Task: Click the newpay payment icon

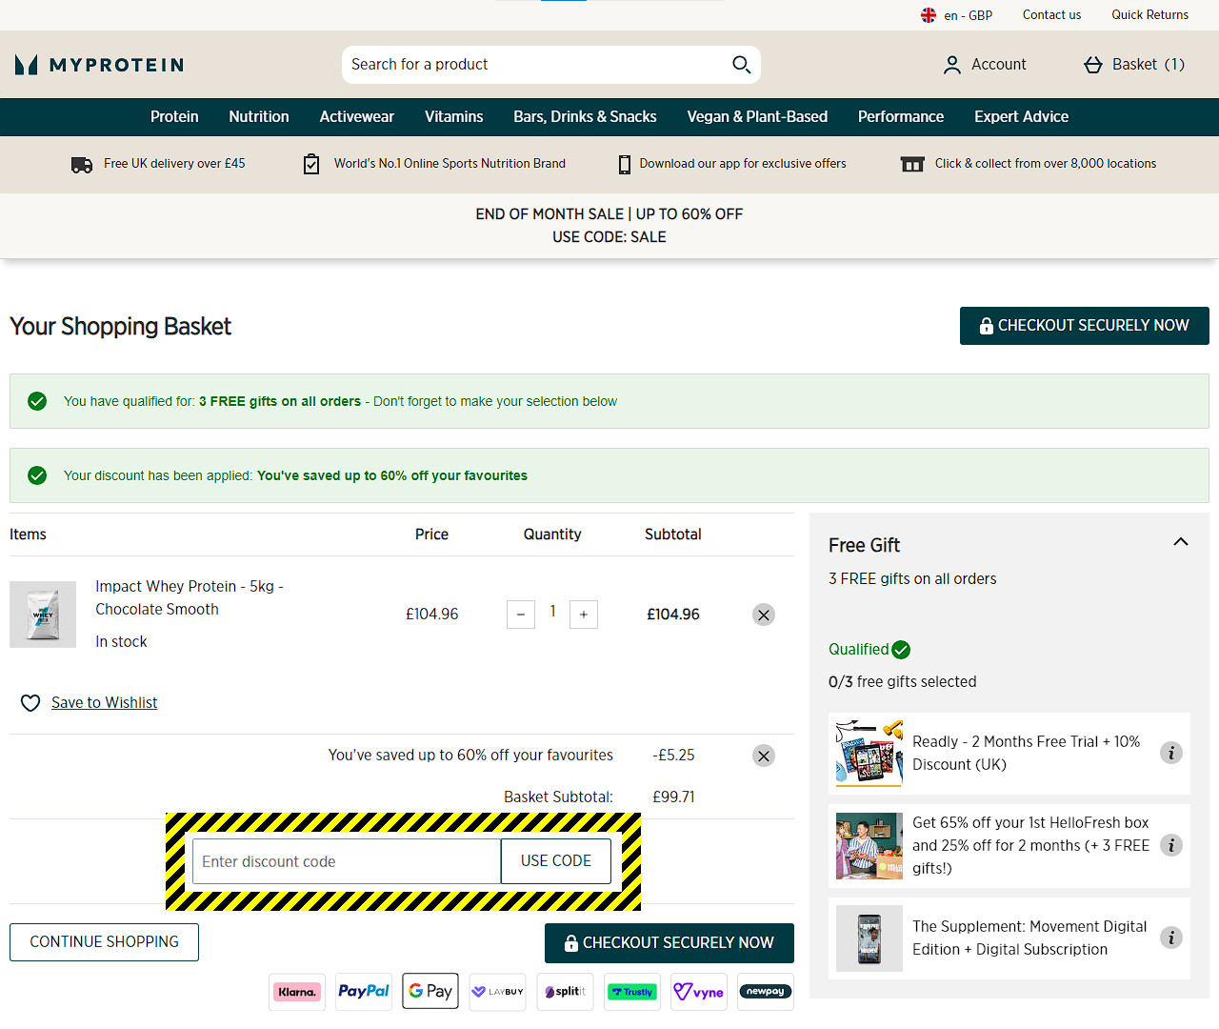Action: click(x=766, y=992)
